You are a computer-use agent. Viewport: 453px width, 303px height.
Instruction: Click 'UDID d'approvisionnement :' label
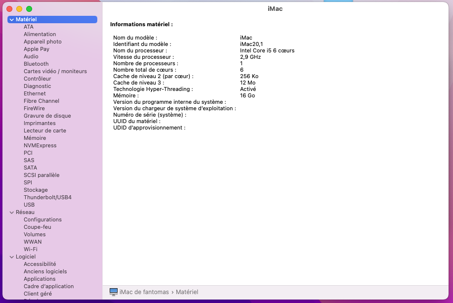[x=149, y=128]
